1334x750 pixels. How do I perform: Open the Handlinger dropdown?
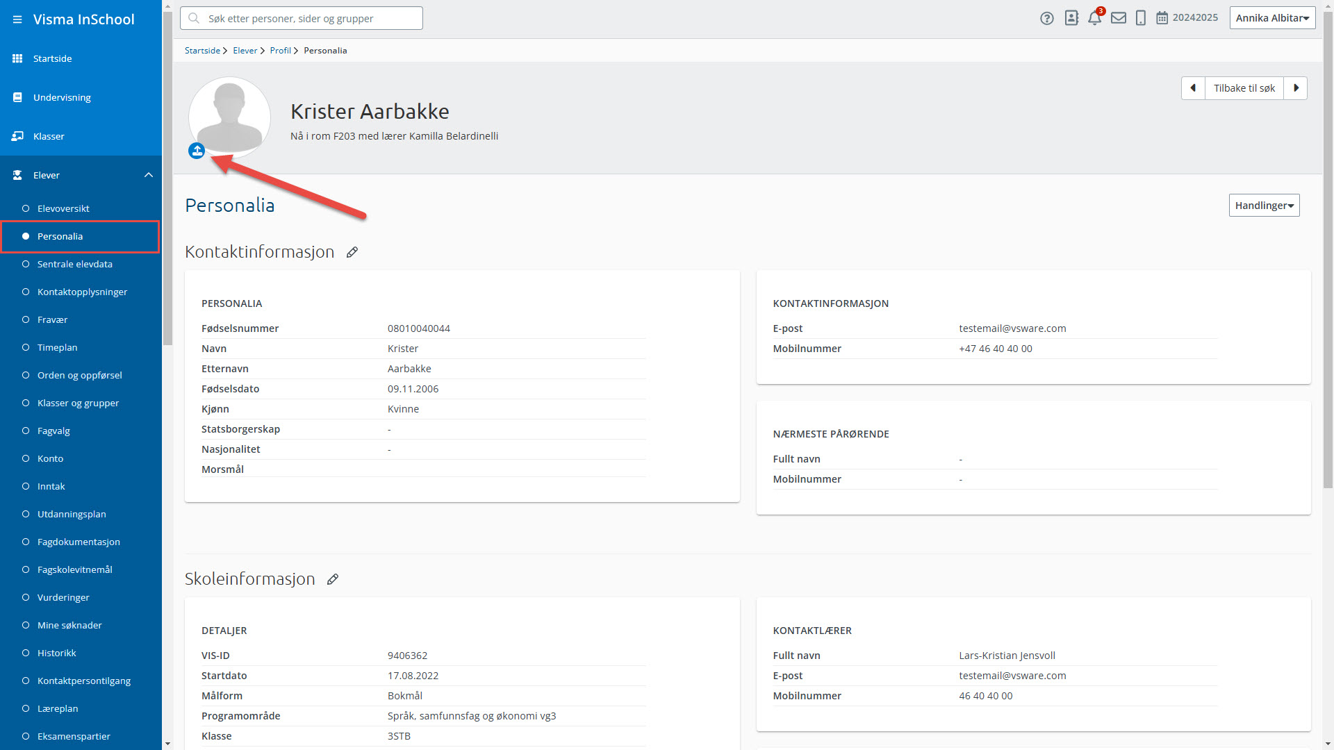pyautogui.click(x=1264, y=206)
